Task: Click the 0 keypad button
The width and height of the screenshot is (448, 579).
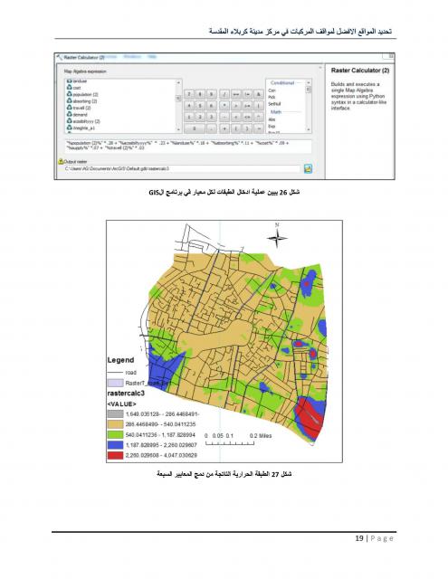Action: point(195,128)
